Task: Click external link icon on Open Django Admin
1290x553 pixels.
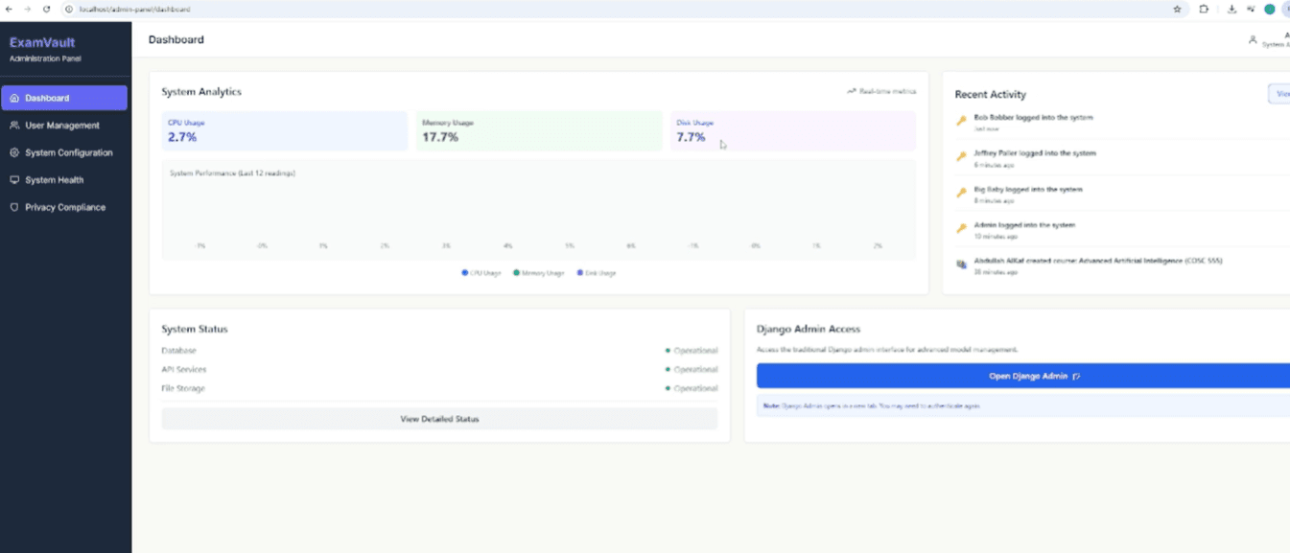Action: point(1076,377)
